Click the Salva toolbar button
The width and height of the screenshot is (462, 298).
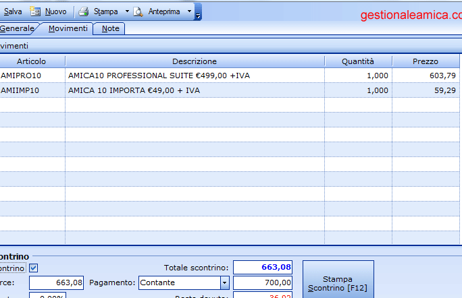click(12, 11)
